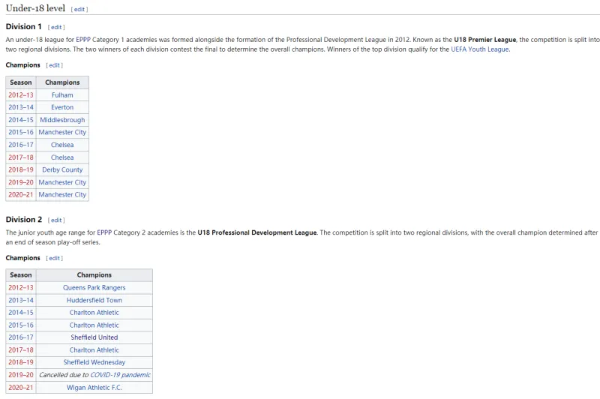Screen dimensions: 600x399
Task: Open the Everton champions link
Action: (x=62, y=107)
